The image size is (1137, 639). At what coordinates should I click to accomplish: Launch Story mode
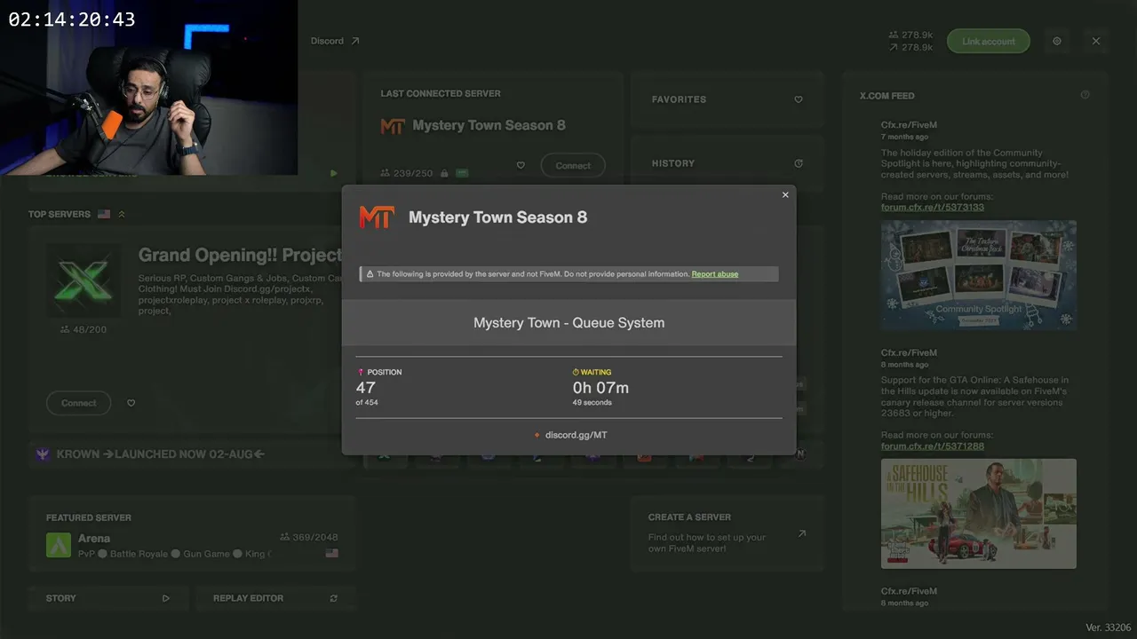tap(108, 598)
